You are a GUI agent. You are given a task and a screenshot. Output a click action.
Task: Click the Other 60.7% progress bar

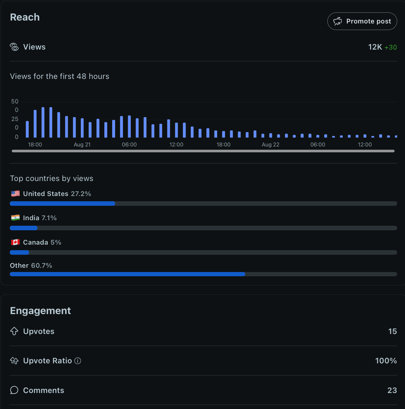(203, 274)
